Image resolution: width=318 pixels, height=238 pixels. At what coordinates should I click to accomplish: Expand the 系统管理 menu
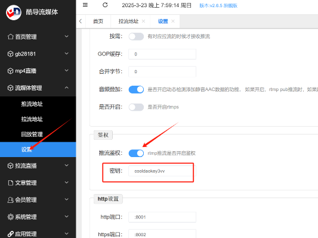pyautogui.click(x=66, y=217)
